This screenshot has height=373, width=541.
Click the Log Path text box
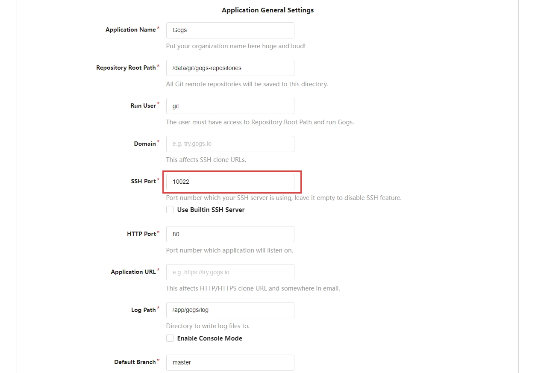tap(230, 310)
